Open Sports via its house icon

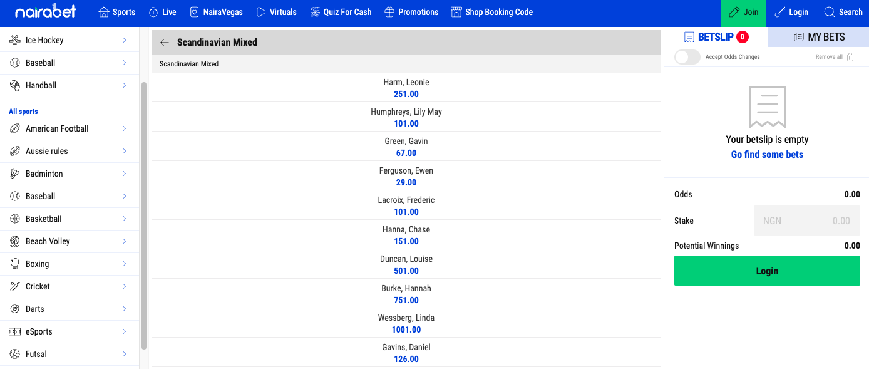104,12
